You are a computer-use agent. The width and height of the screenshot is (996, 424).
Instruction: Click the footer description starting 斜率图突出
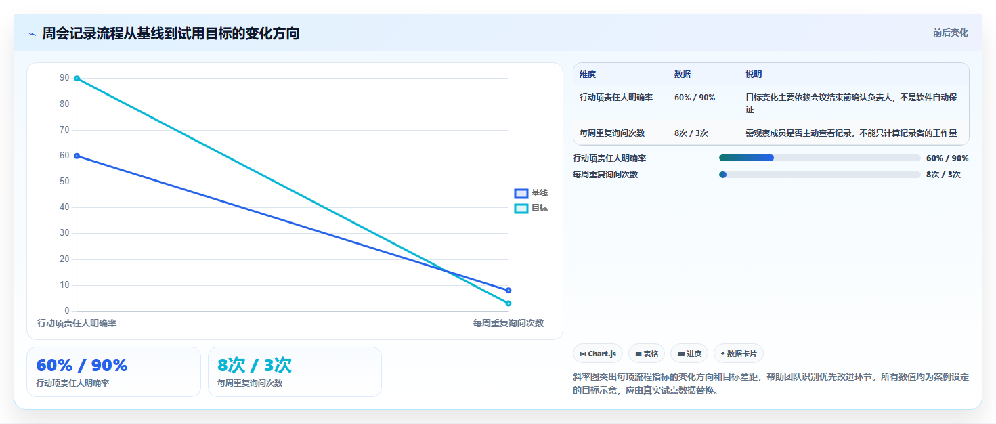(771, 383)
